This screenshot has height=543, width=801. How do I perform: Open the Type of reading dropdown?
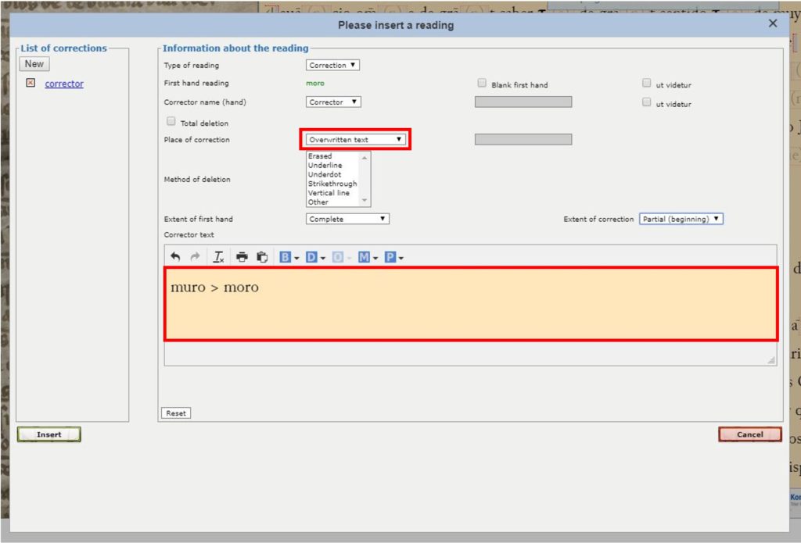332,65
